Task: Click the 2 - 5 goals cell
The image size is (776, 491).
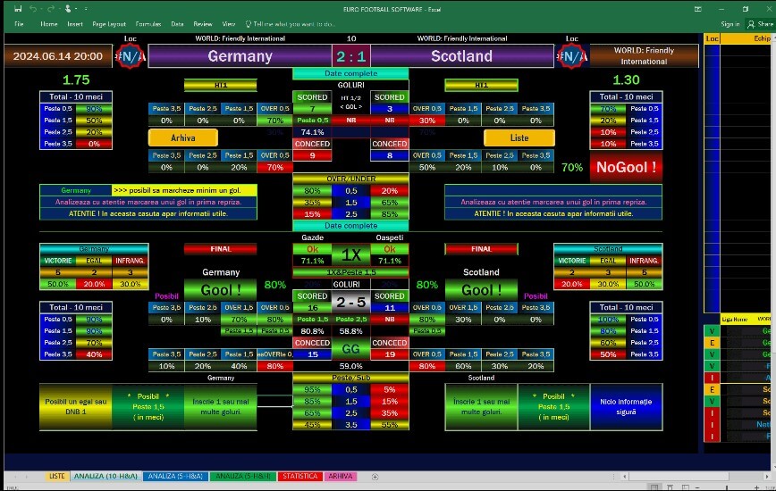Action: click(350, 302)
